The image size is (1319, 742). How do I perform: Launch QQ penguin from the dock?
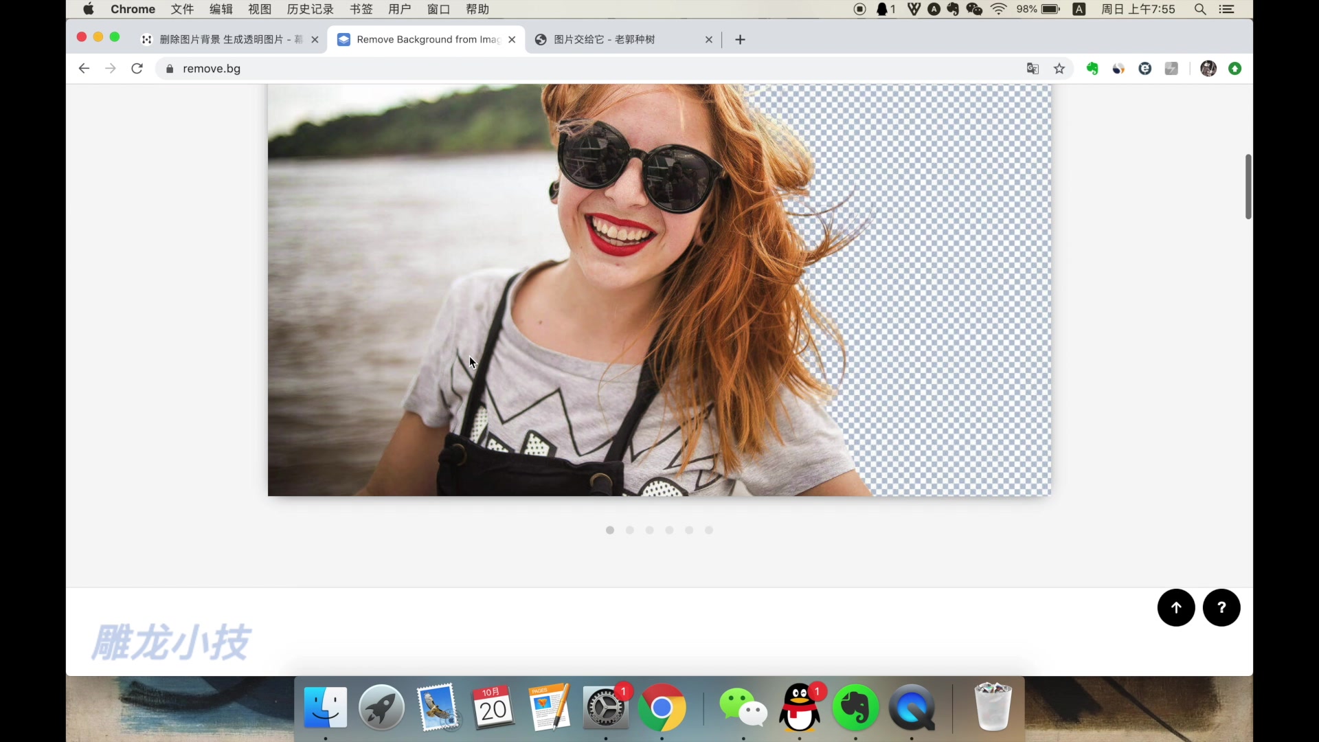pos(800,708)
